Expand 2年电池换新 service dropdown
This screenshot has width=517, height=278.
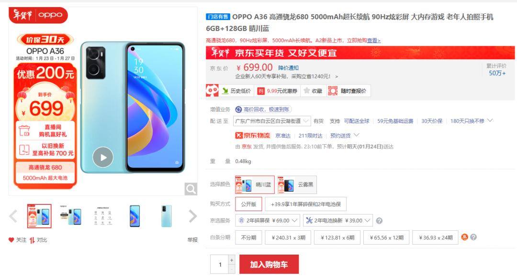pos(337,220)
